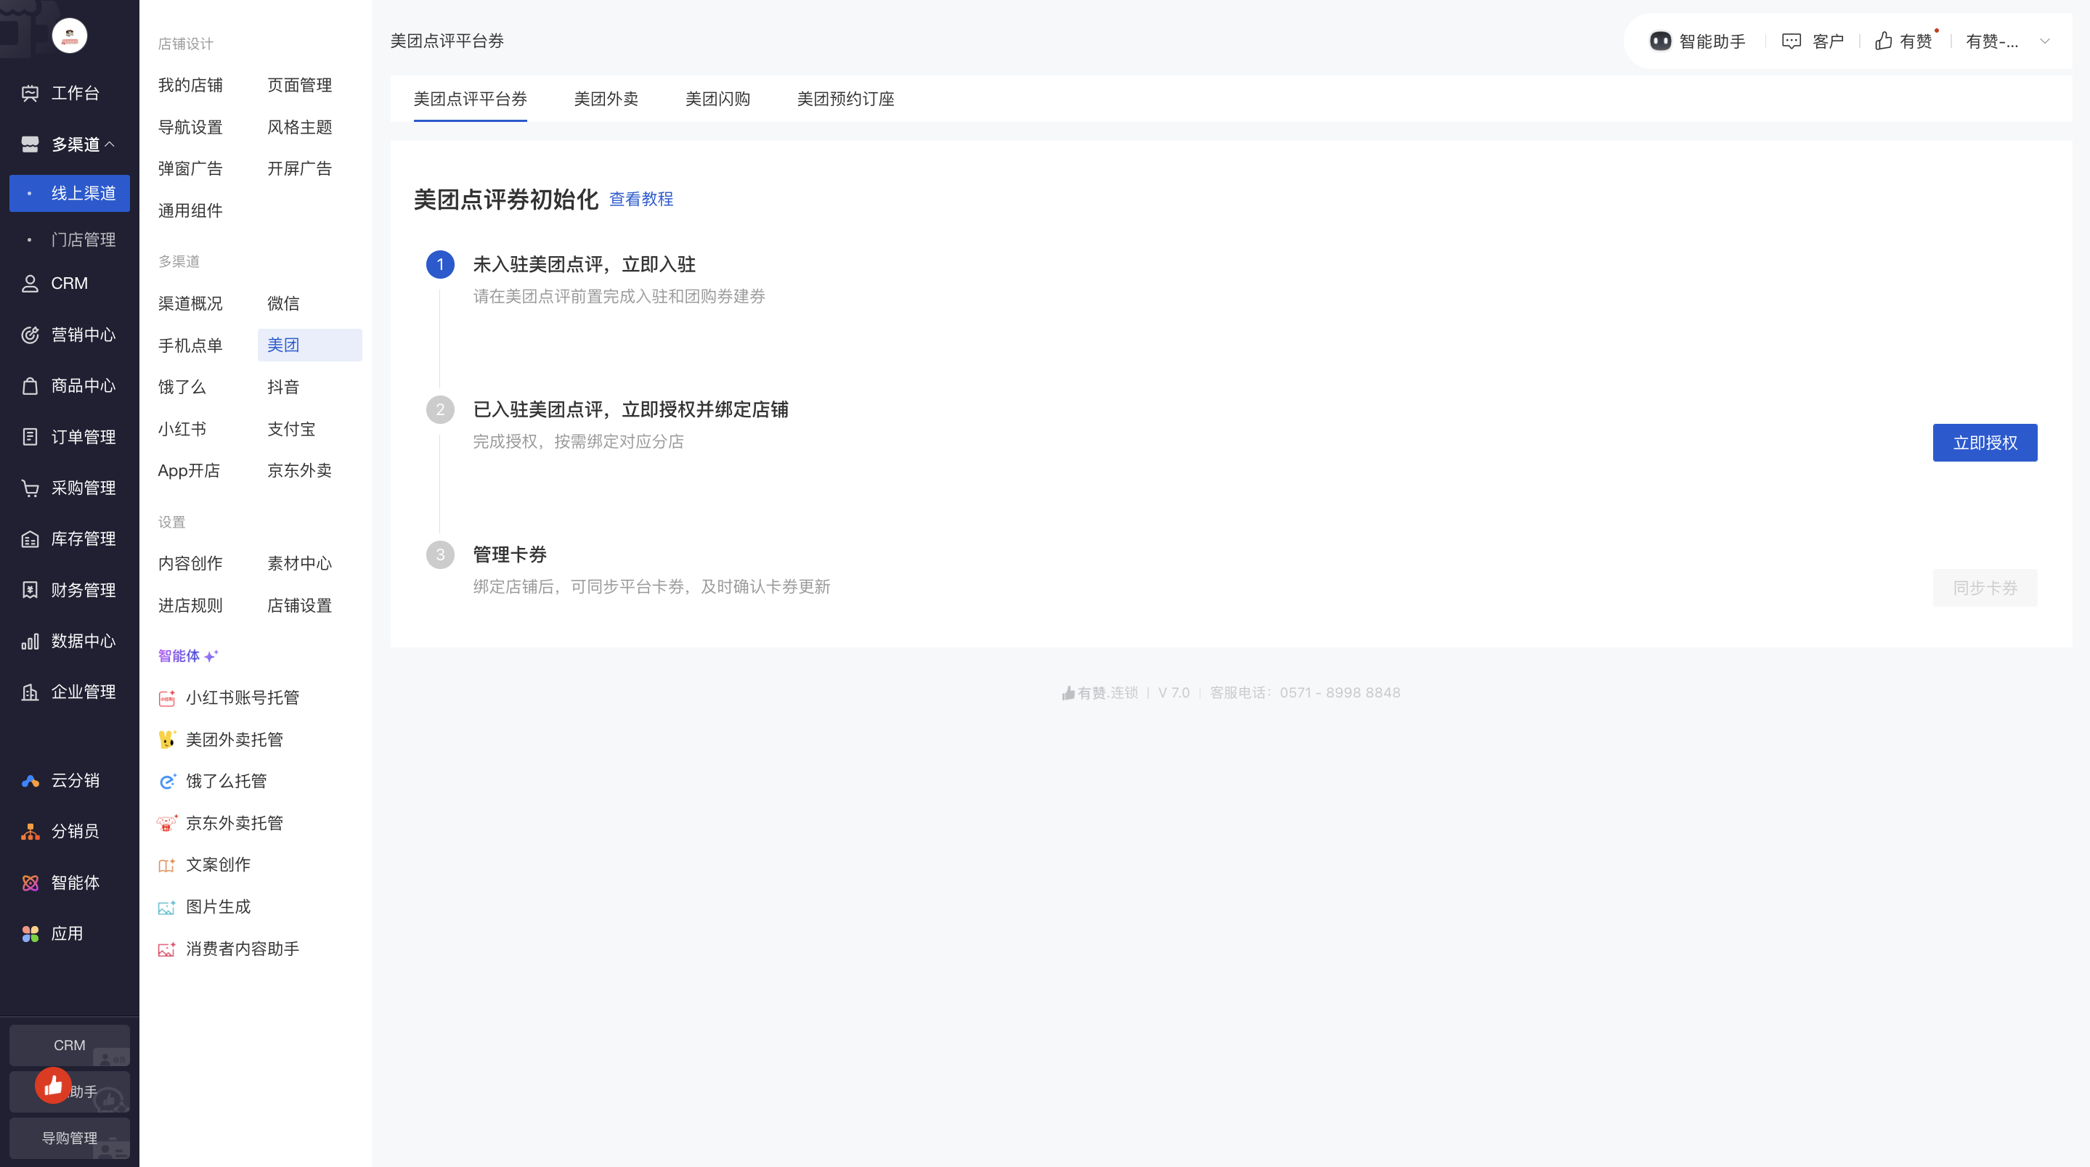
Task: Click the 商品中心 shopping bag icon
Action: pyautogui.click(x=30, y=386)
